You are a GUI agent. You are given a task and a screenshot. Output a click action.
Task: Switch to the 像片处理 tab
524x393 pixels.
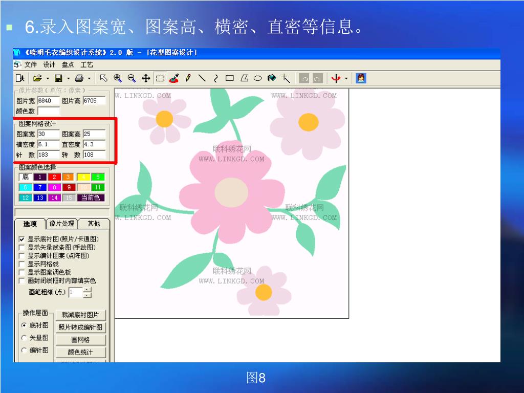pos(62,223)
